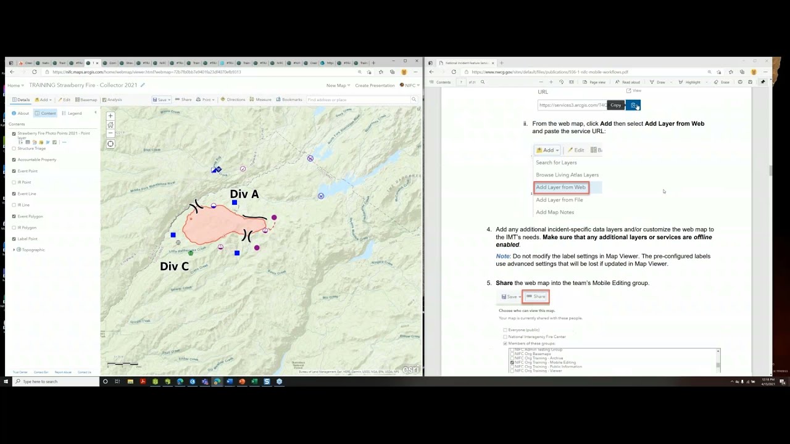The height and width of the screenshot is (444, 790).
Task: Open the New Map dropdown
Action: click(338, 85)
